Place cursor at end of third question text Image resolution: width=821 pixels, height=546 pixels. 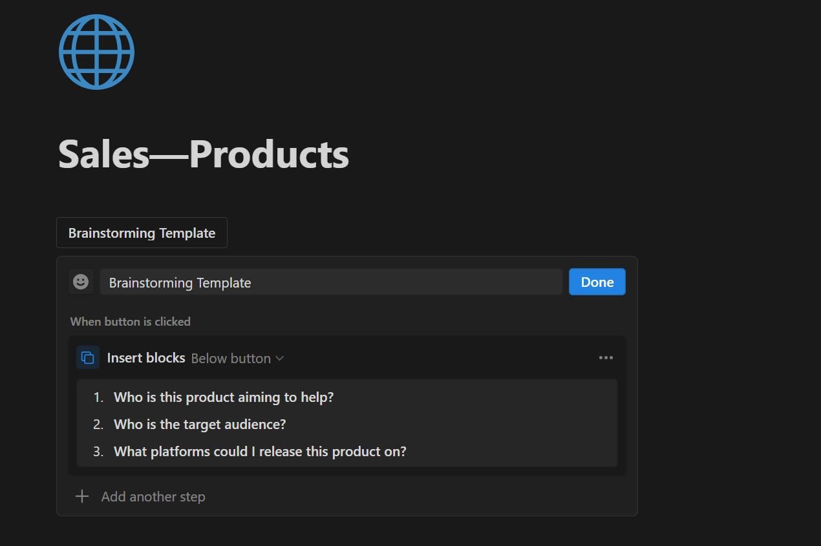[x=406, y=451]
